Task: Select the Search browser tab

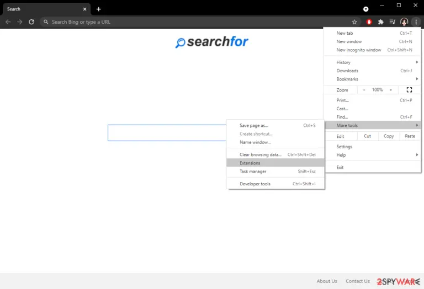Action: point(46,9)
